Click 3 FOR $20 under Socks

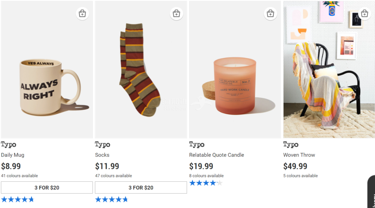141,188
